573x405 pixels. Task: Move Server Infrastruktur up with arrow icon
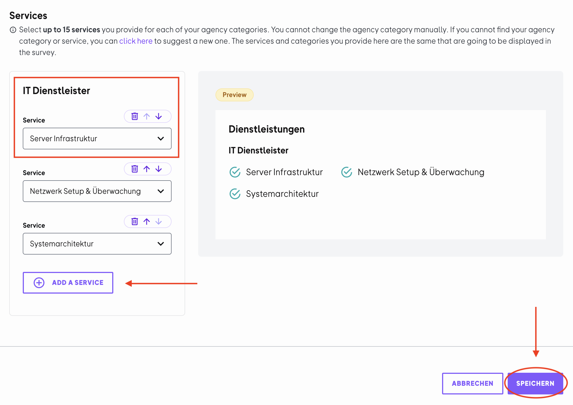click(x=147, y=116)
